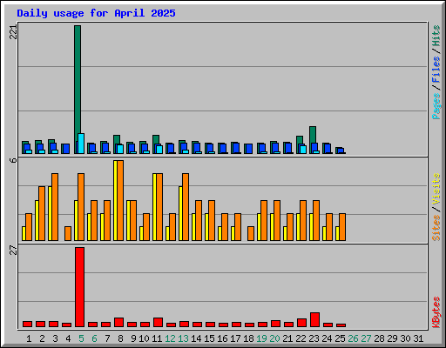Select the orange Sites bar for day 4

coord(68,233)
